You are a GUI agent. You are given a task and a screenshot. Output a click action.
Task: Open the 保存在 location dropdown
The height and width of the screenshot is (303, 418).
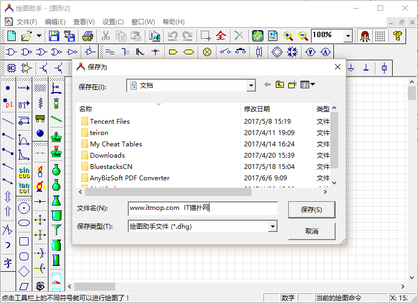pyautogui.click(x=251, y=86)
